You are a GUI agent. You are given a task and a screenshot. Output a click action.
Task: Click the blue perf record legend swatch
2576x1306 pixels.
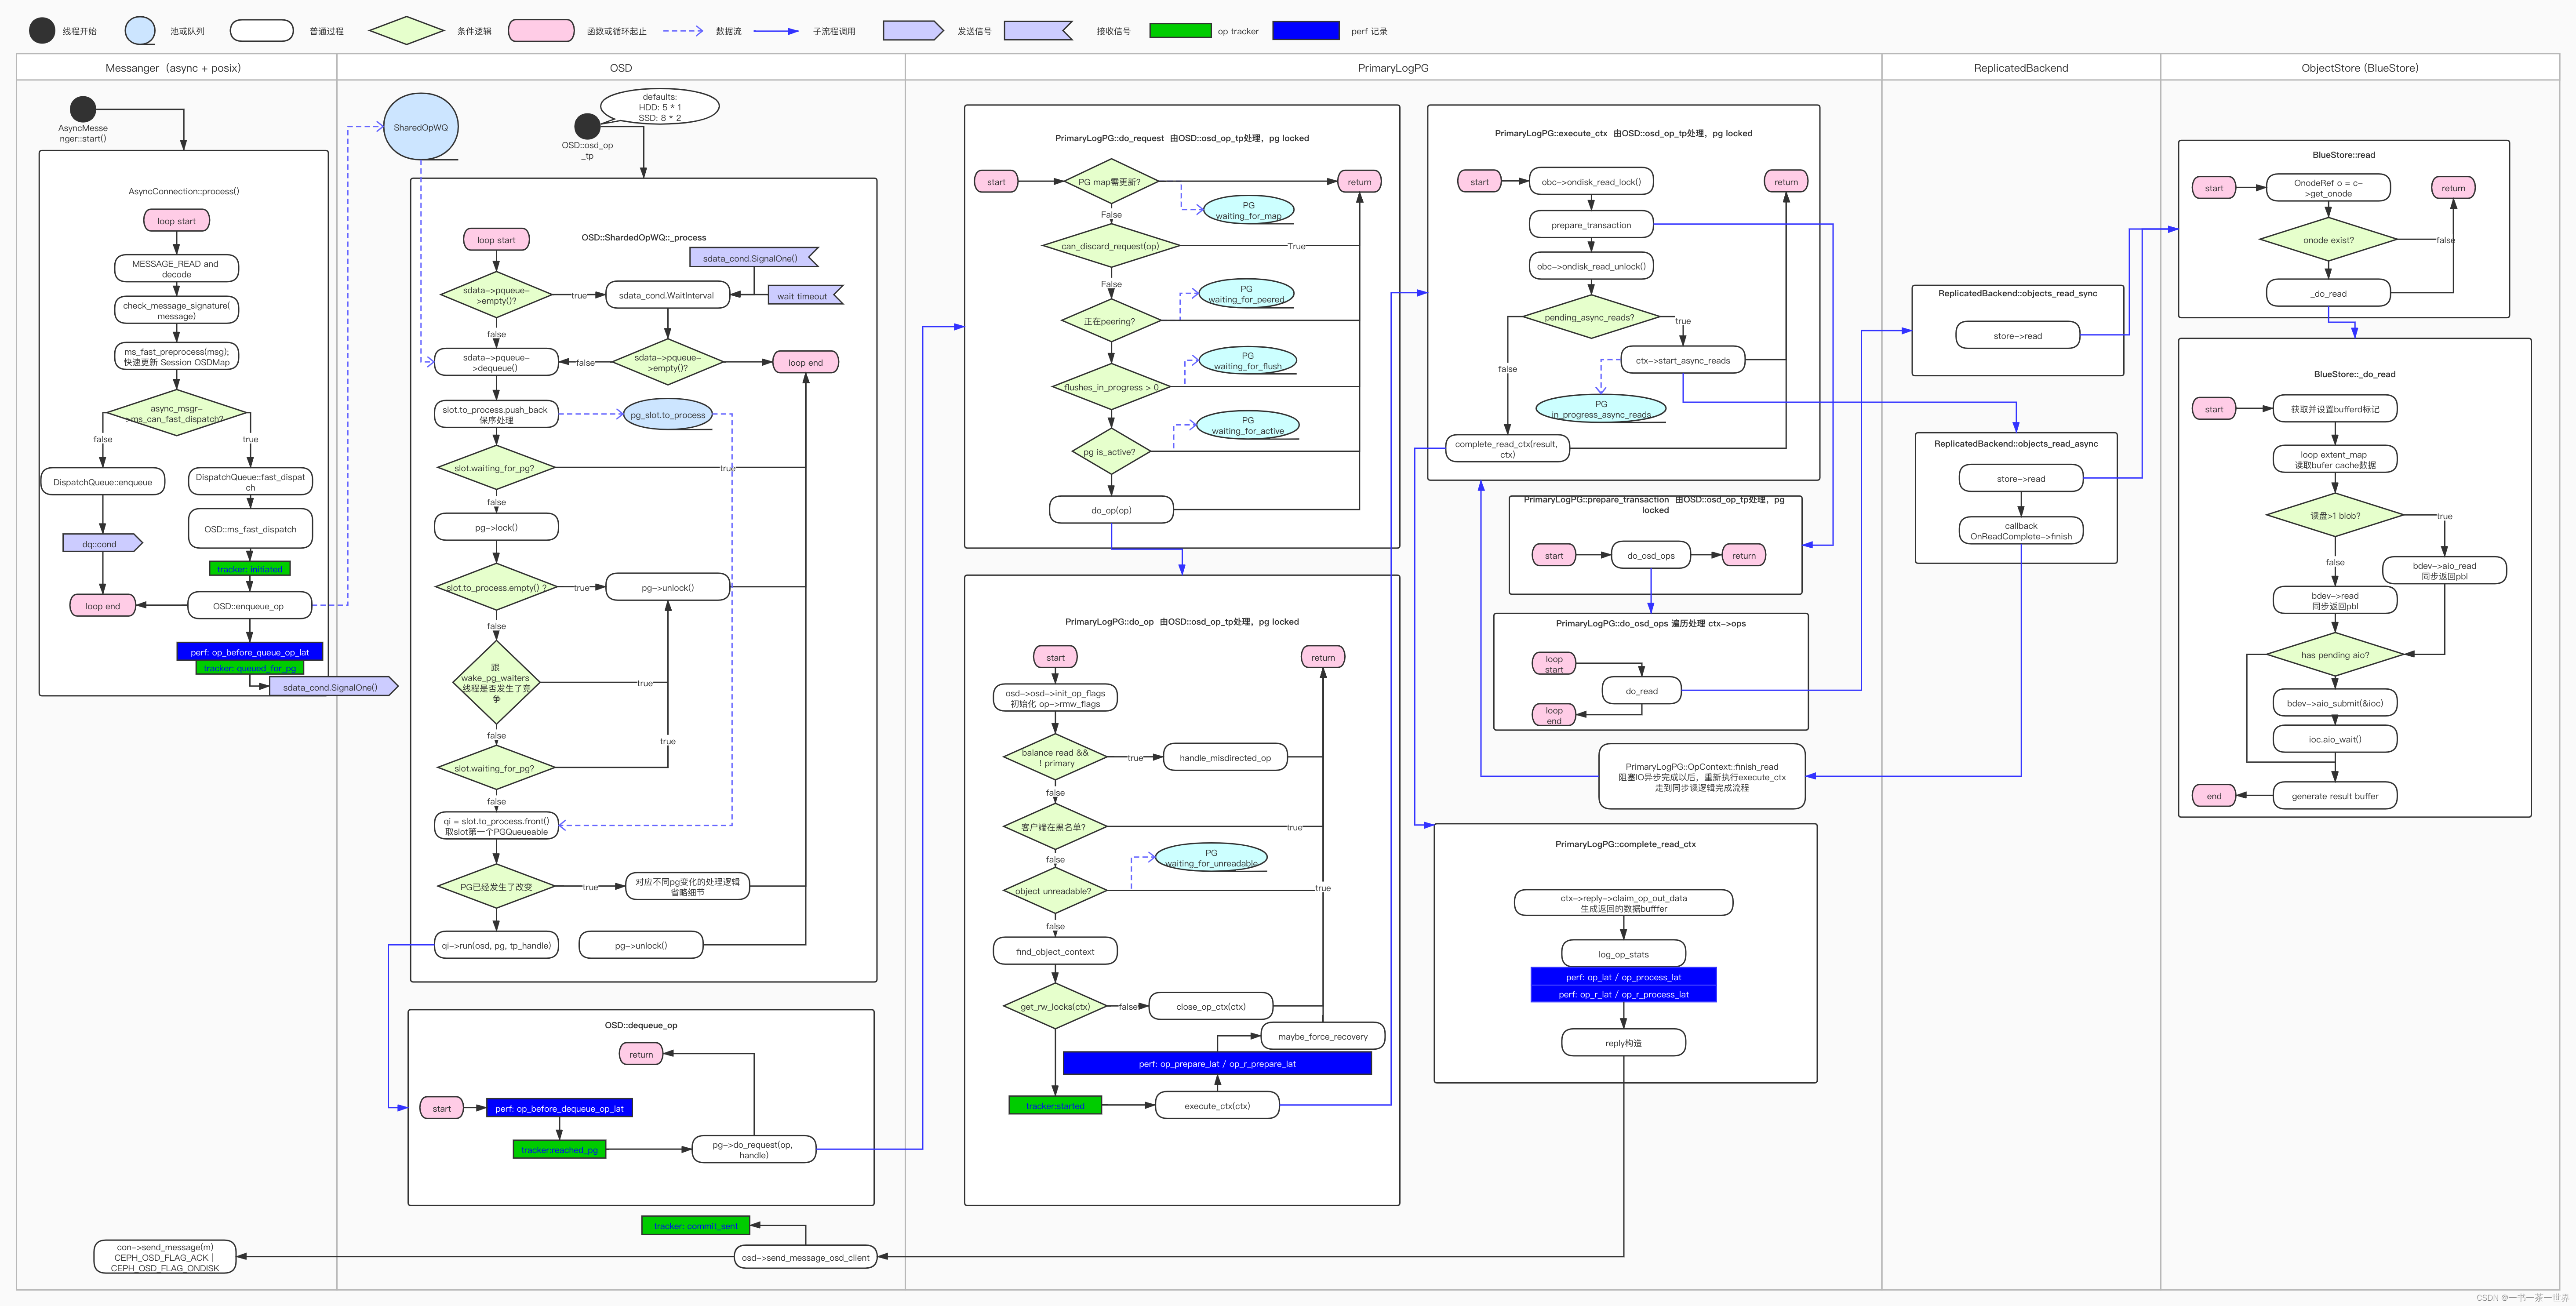coord(1305,31)
